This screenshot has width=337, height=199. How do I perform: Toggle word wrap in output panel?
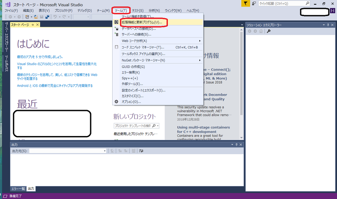141,151
